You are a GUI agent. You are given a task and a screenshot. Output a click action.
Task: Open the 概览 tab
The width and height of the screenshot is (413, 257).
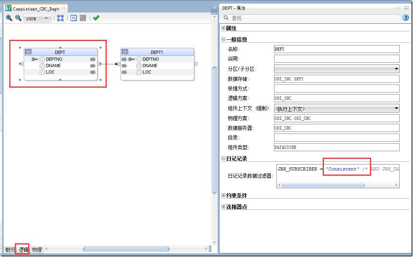click(x=10, y=250)
